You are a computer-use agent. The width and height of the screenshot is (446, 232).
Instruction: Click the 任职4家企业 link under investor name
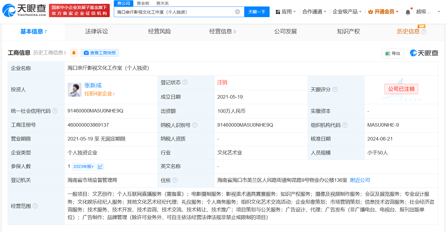97,94
